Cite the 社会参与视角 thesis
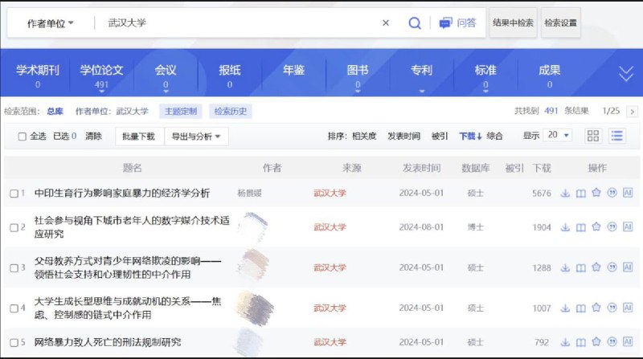 [612, 226]
